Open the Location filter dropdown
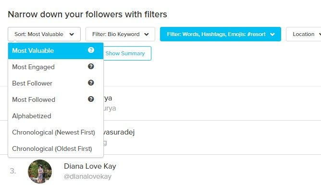This screenshot has height=185, width=321. (x=304, y=34)
